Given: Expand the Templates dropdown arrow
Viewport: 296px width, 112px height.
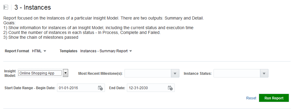Looking at the screenshot, I should click(x=130, y=51).
